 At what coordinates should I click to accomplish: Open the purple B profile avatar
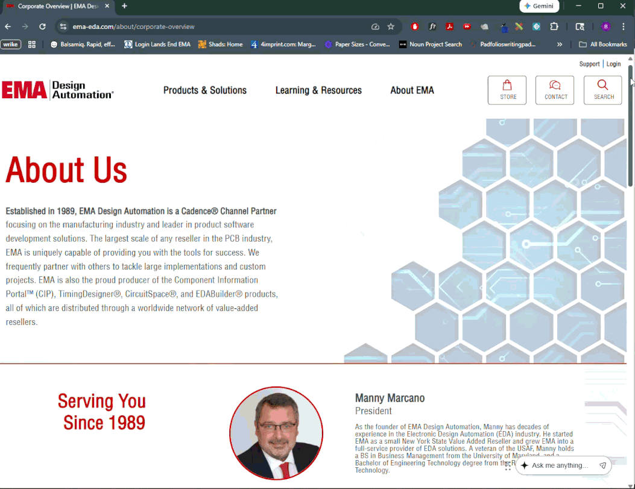point(606,27)
